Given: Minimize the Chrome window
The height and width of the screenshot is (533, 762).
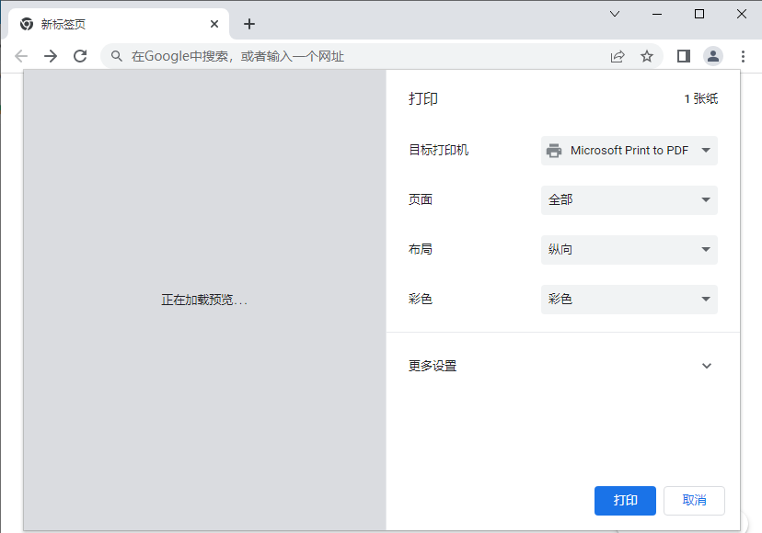Looking at the screenshot, I should tap(657, 14).
